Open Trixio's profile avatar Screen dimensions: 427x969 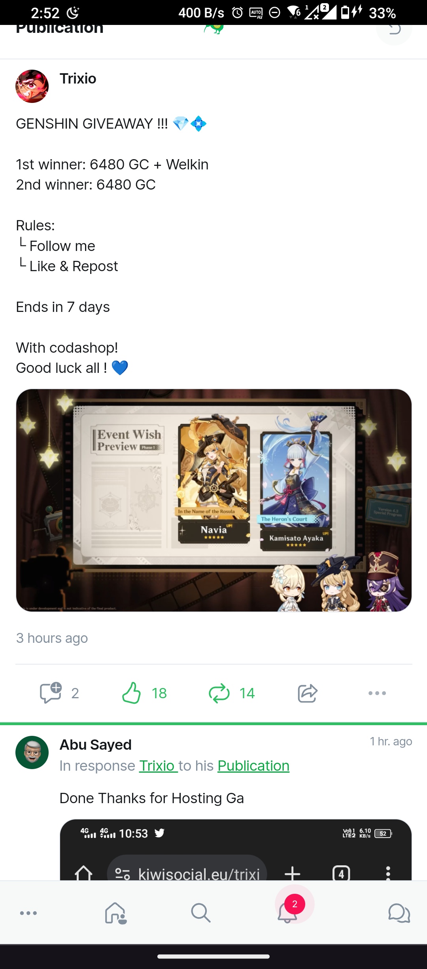coord(32,86)
